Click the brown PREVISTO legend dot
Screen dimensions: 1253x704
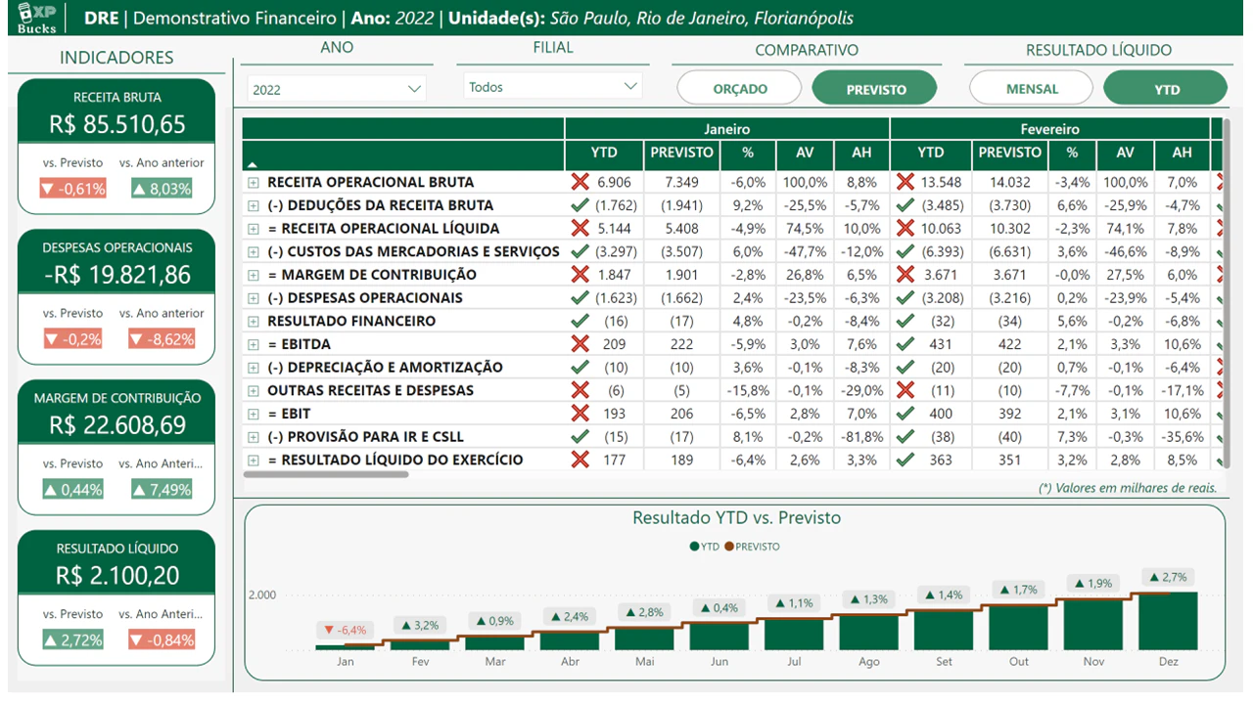729,547
